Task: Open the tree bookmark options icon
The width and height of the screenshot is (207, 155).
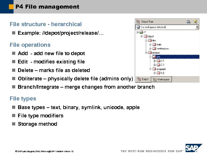Action: pyautogui.click(x=188, y=22)
